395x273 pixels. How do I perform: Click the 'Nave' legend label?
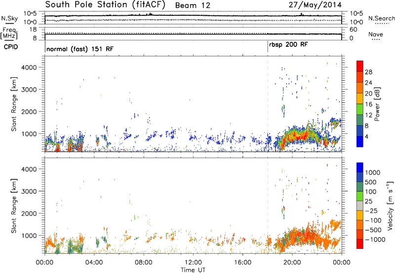376,34
